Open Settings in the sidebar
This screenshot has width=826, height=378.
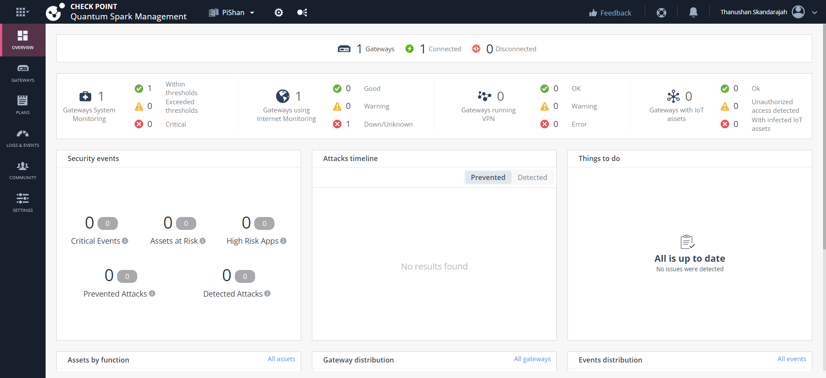coord(23,203)
